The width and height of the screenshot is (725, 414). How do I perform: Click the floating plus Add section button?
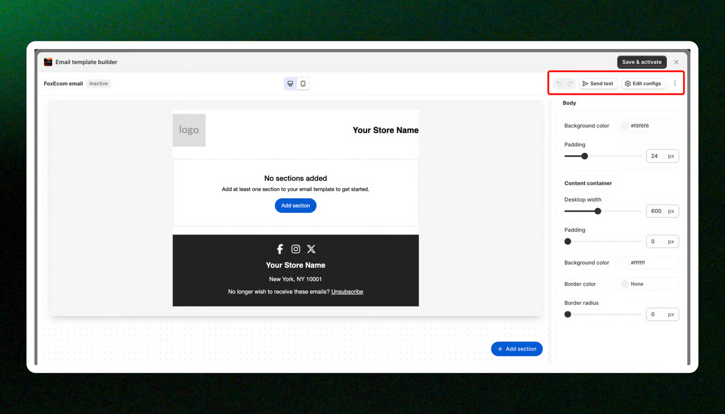pyautogui.click(x=517, y=349)
